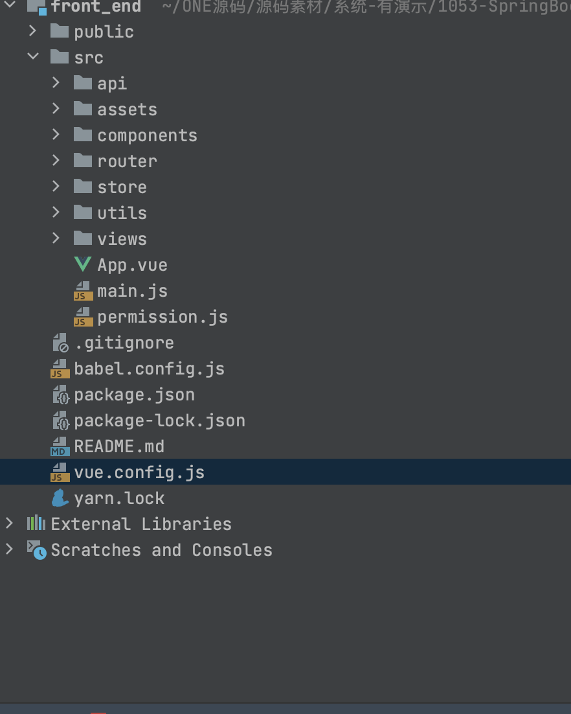Select the main.js file name

[132, 291]
